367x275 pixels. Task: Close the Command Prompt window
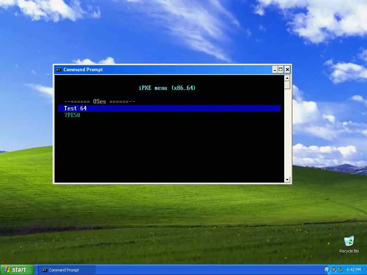(287, 69)
